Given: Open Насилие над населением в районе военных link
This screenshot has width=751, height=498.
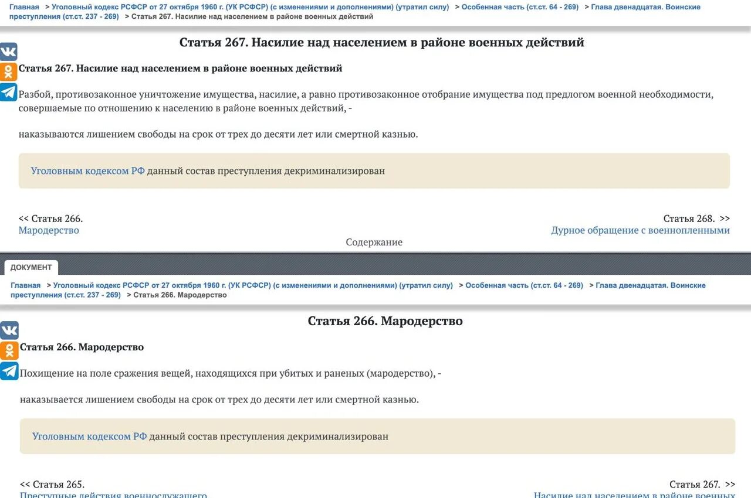Looking at the screenshot, I should tap(634, 494).
